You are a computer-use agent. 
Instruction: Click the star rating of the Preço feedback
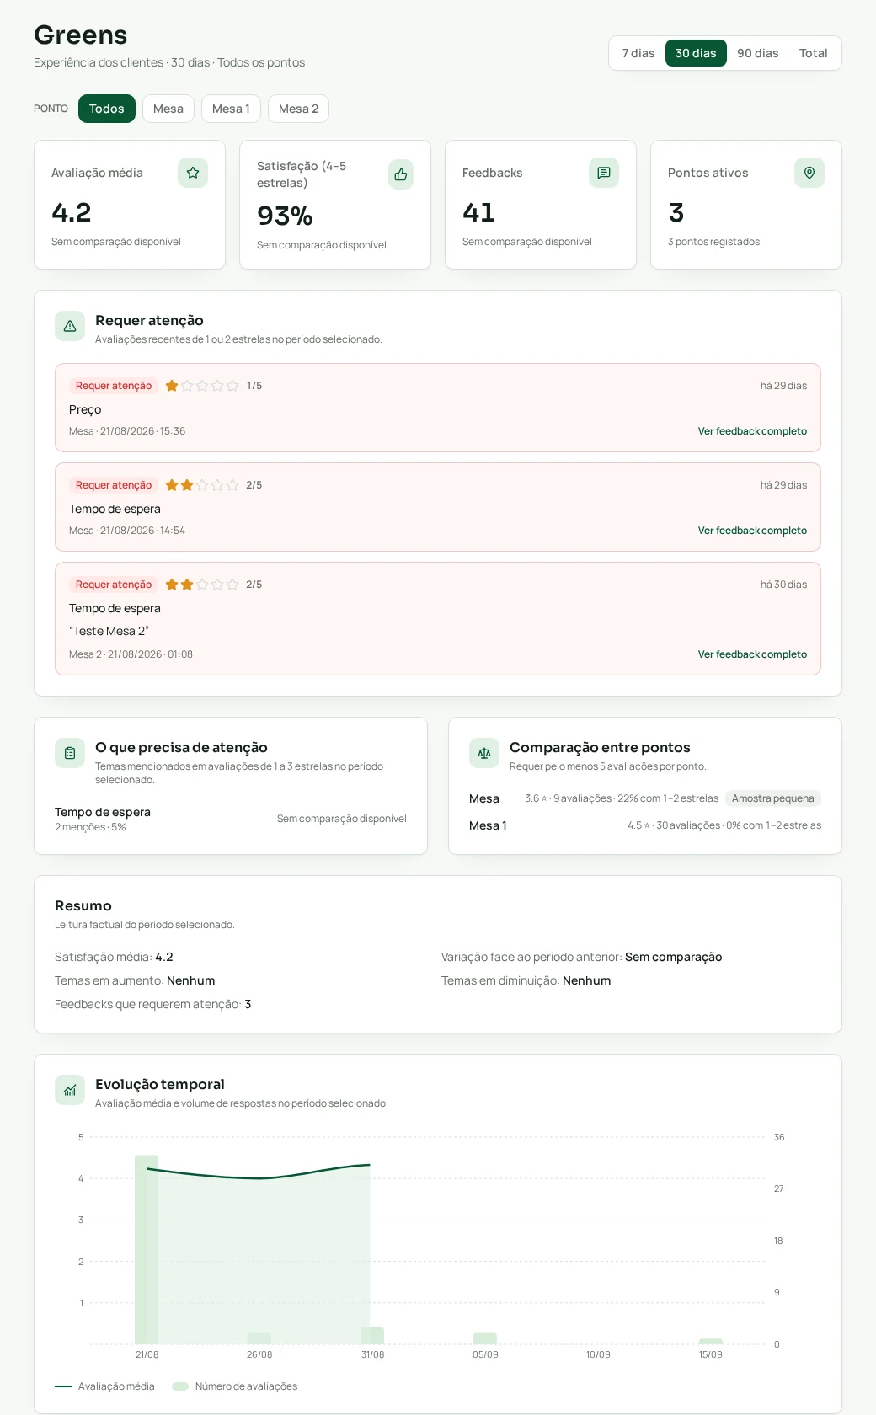click(x=202, y=386)
